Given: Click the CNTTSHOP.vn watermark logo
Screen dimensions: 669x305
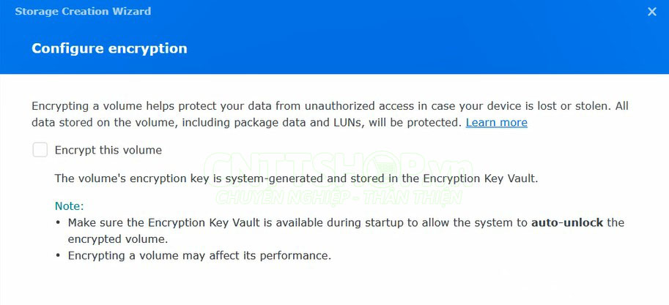Looking at the screenshot, I should (x=337, y=168).
